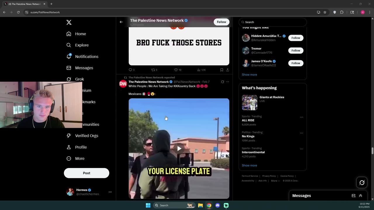Open Verified Orgs in the sidebar
This screenshot has width=374, height=210.
(82, 136)
